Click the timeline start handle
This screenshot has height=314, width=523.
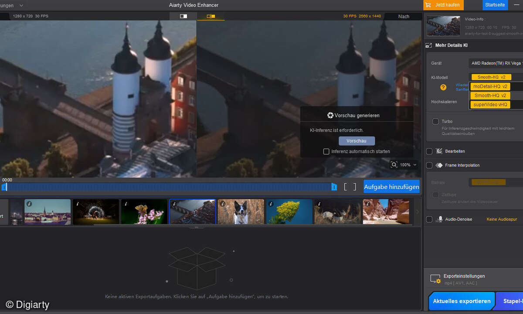coord(4,187)
